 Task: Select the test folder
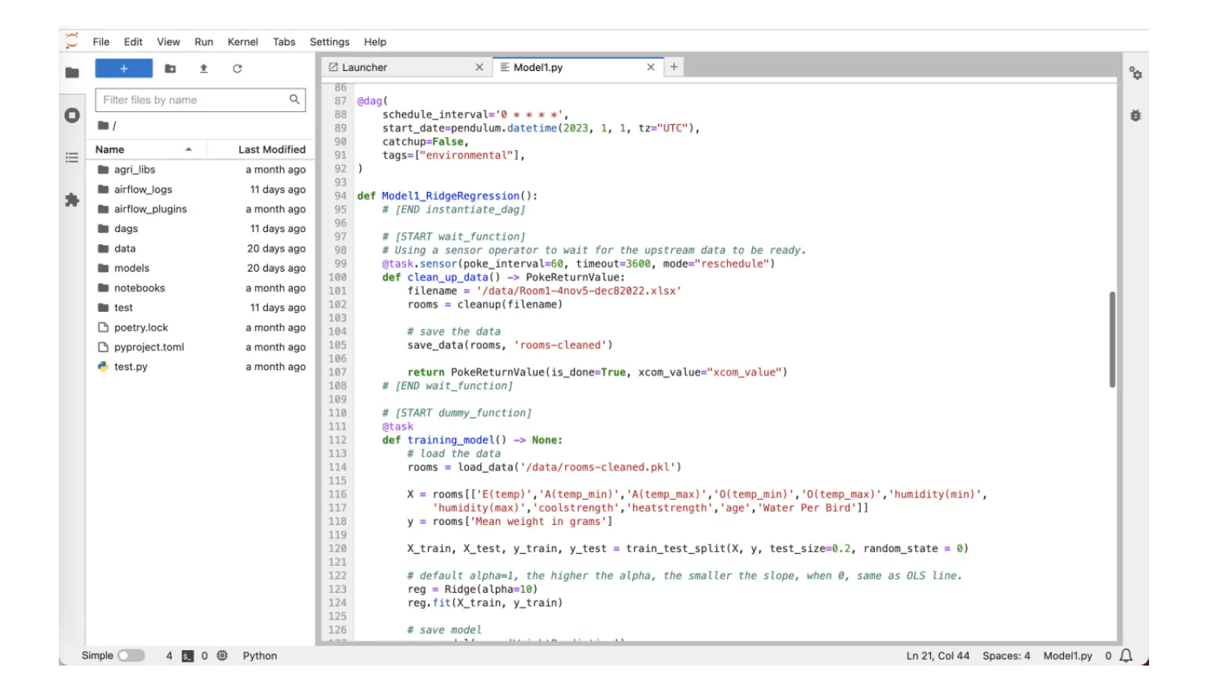coord(200,308)
